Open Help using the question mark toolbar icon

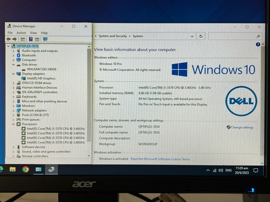(x=30, y=39)
